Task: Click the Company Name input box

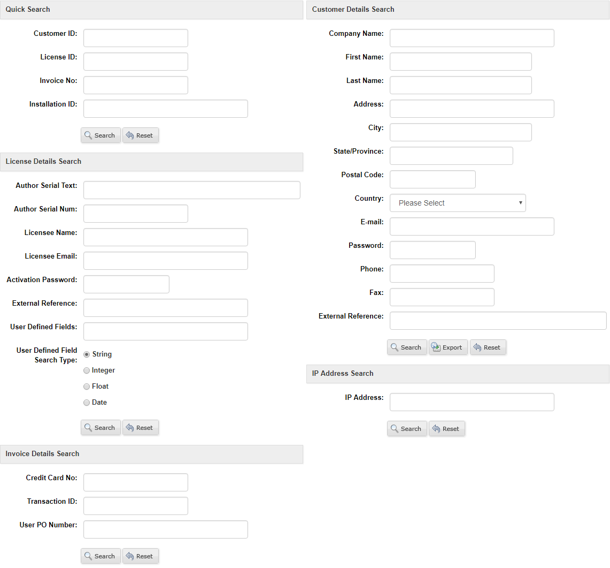Action: [472, 38]
